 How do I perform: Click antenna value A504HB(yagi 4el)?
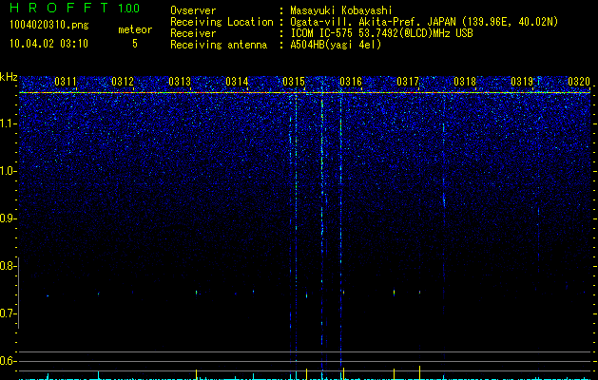pyautogui.click(x=336, y=45)
